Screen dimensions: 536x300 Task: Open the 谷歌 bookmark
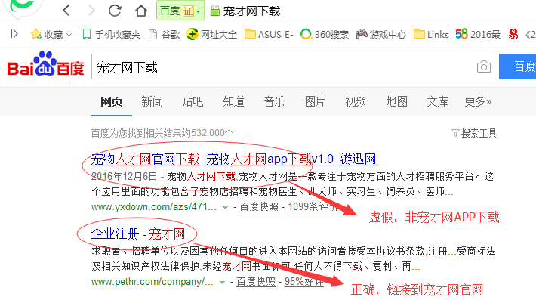point(165,34)
